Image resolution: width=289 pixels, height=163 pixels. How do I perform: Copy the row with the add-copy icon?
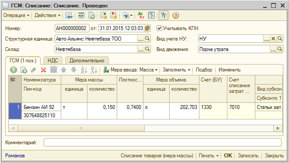tap(24, 70)
